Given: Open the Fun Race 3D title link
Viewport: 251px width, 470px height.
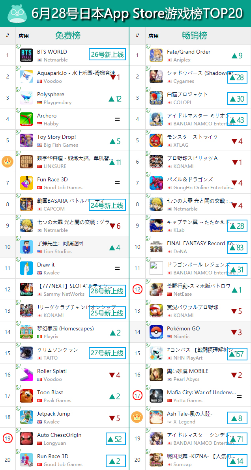Looking at the screenshot, I should 52,179.
